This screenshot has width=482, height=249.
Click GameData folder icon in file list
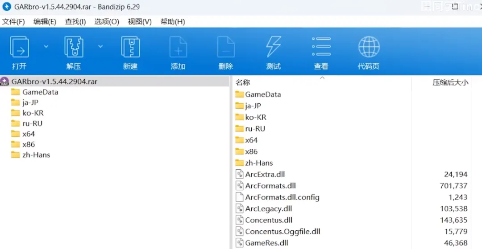click(240, 94)
